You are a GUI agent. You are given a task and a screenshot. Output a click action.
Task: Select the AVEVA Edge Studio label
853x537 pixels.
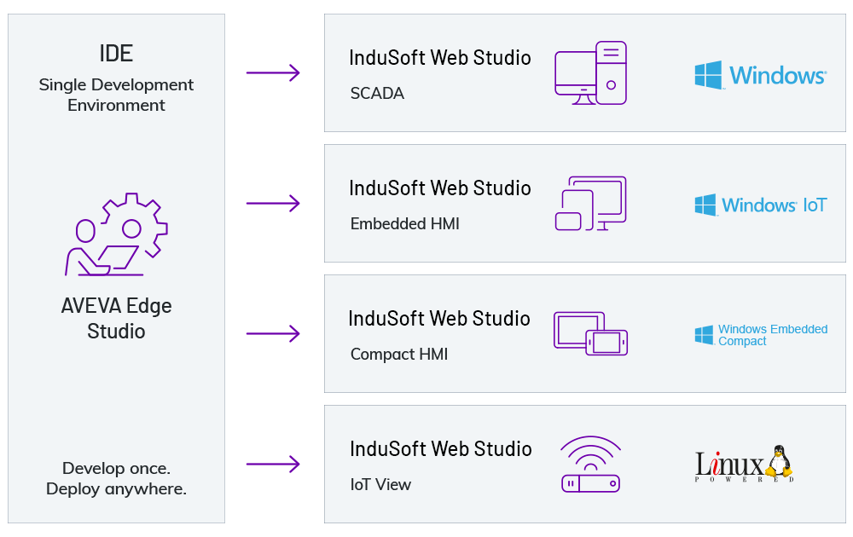(116, 318)
